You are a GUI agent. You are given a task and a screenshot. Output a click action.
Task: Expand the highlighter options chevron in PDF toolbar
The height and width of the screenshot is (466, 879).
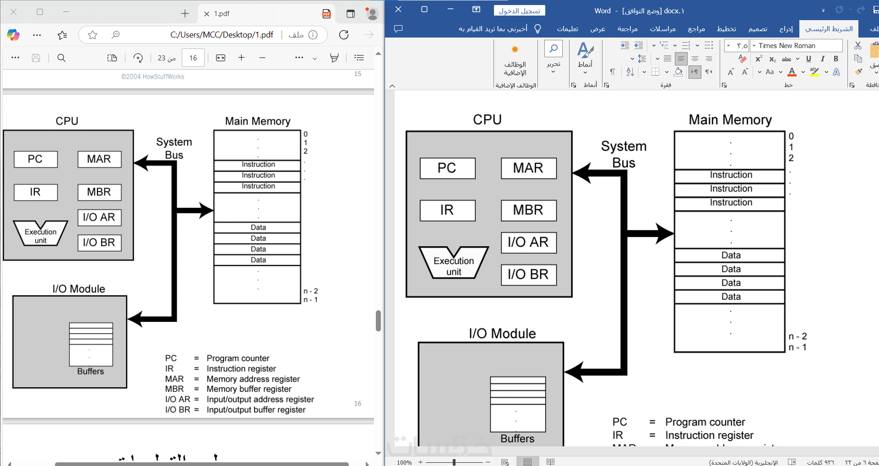(x=315, y=58)
